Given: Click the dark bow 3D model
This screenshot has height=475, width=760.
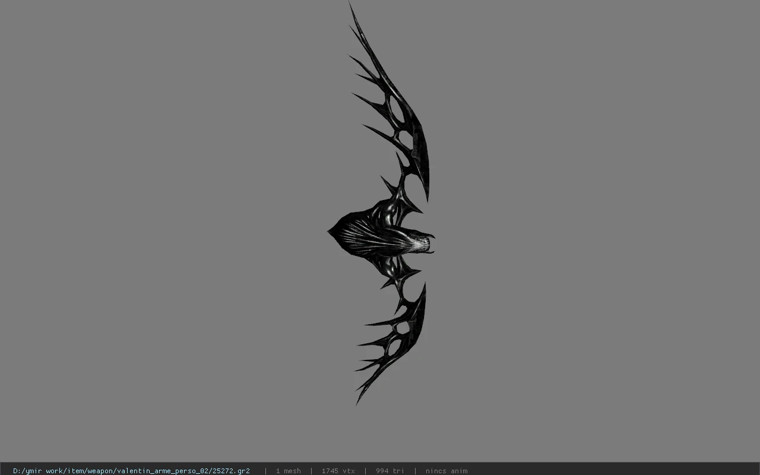Looking at the screenshot, I should pyautogui.click(x=380, y=204).
